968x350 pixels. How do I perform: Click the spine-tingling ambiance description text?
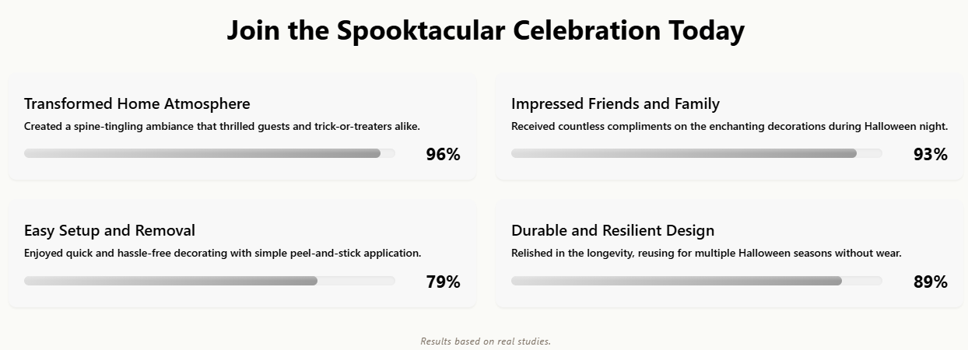coord(222,126)
